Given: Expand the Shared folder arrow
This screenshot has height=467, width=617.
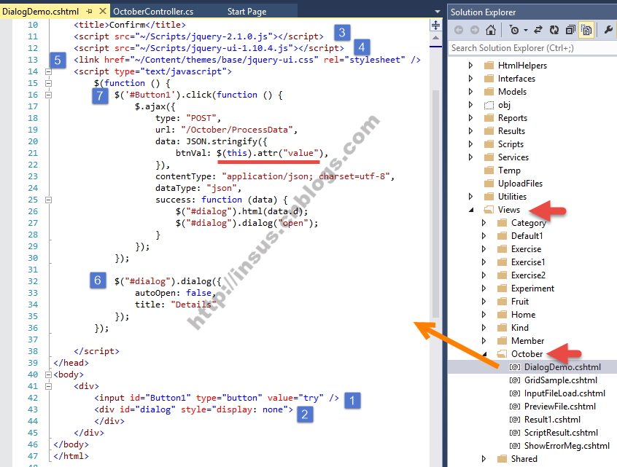Looking at the screenshot, I should pyautogui.click(x=484, y=459).
